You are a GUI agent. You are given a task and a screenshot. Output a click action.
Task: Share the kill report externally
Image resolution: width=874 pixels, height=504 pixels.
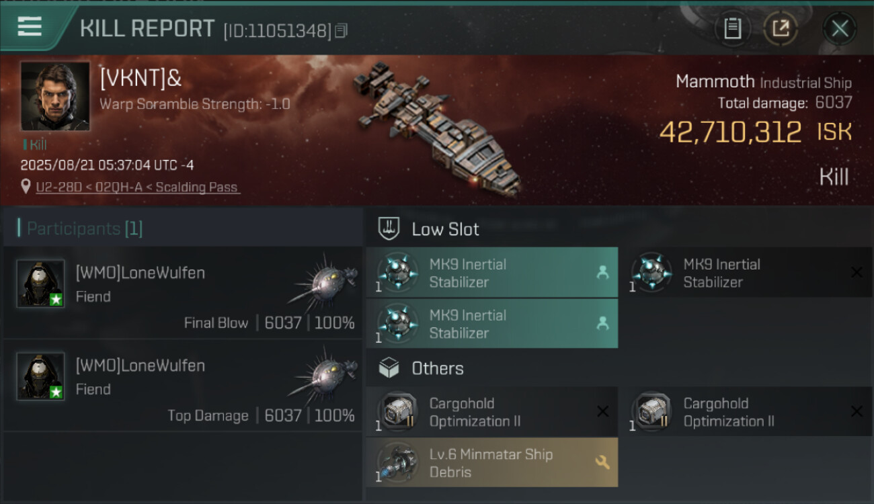coord(781,29)
